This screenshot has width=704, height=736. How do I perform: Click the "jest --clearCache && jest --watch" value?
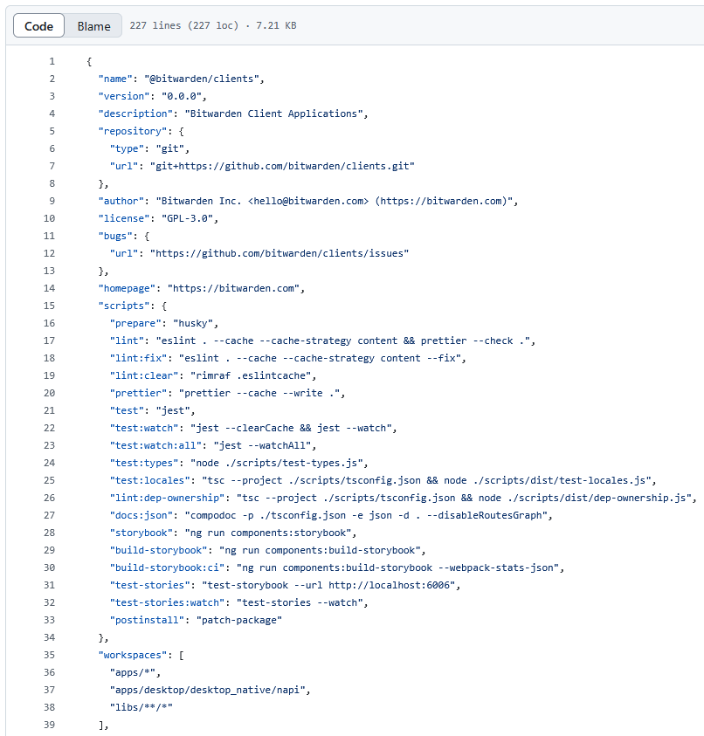[x=291, y=428]
